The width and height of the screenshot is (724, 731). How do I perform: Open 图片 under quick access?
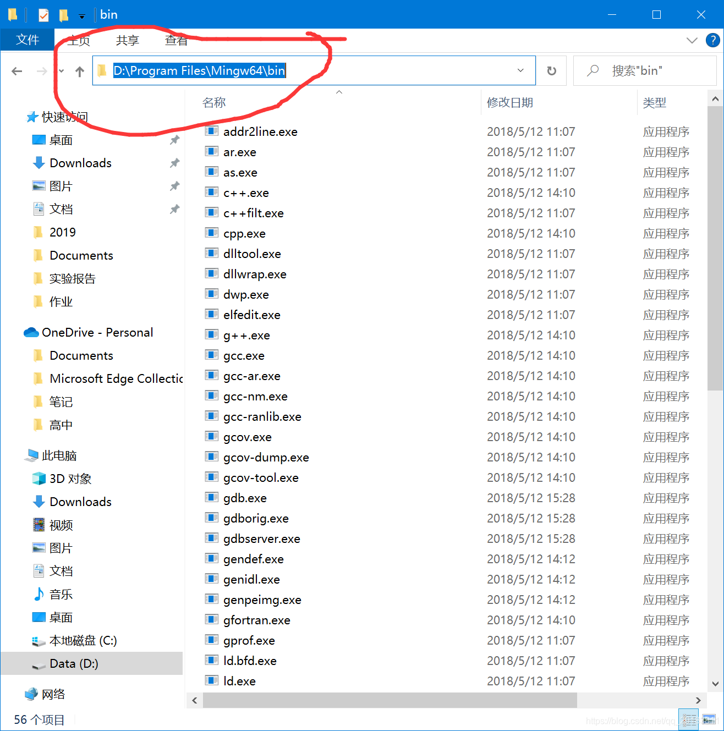61,186
